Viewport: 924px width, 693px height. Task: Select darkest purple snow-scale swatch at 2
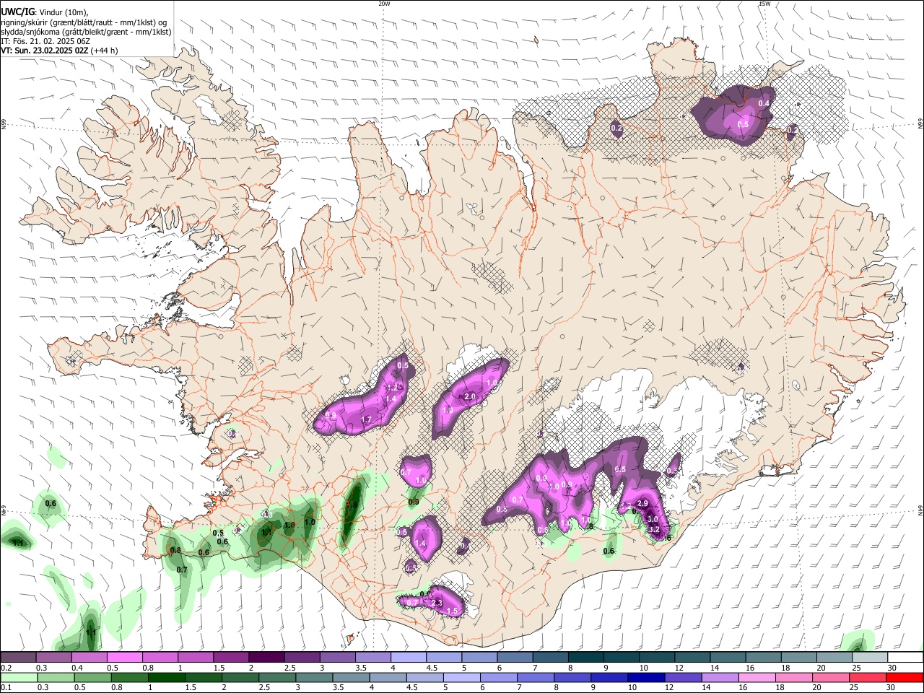pyautogui.click(x=266, y=657)
